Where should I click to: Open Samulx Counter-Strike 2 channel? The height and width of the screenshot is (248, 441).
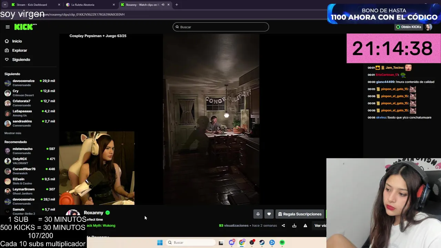pyautogui.click(x=30, y=211)
